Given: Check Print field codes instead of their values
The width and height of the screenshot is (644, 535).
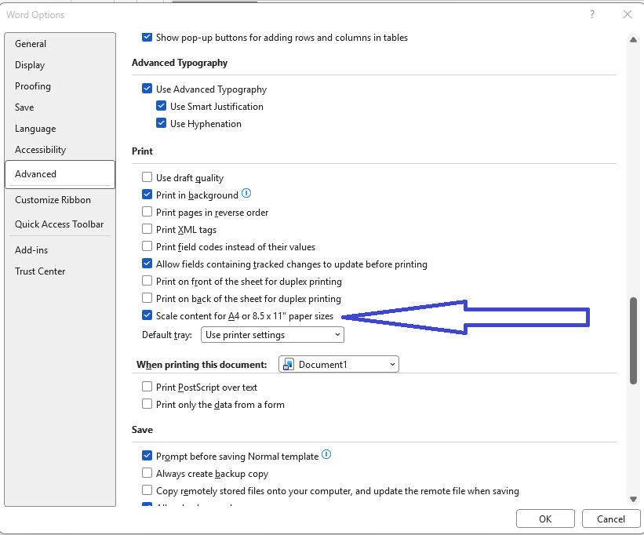Looking at the screenshot, I should (147, 246).
